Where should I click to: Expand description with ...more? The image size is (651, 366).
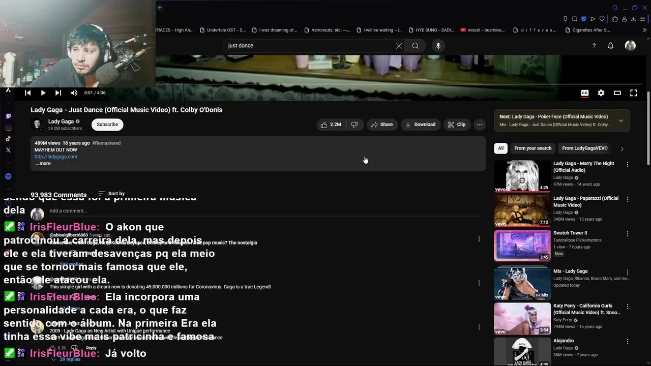43,164
